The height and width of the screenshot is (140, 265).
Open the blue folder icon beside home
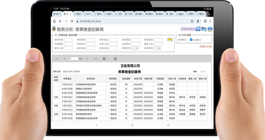(x=204, y=29)
